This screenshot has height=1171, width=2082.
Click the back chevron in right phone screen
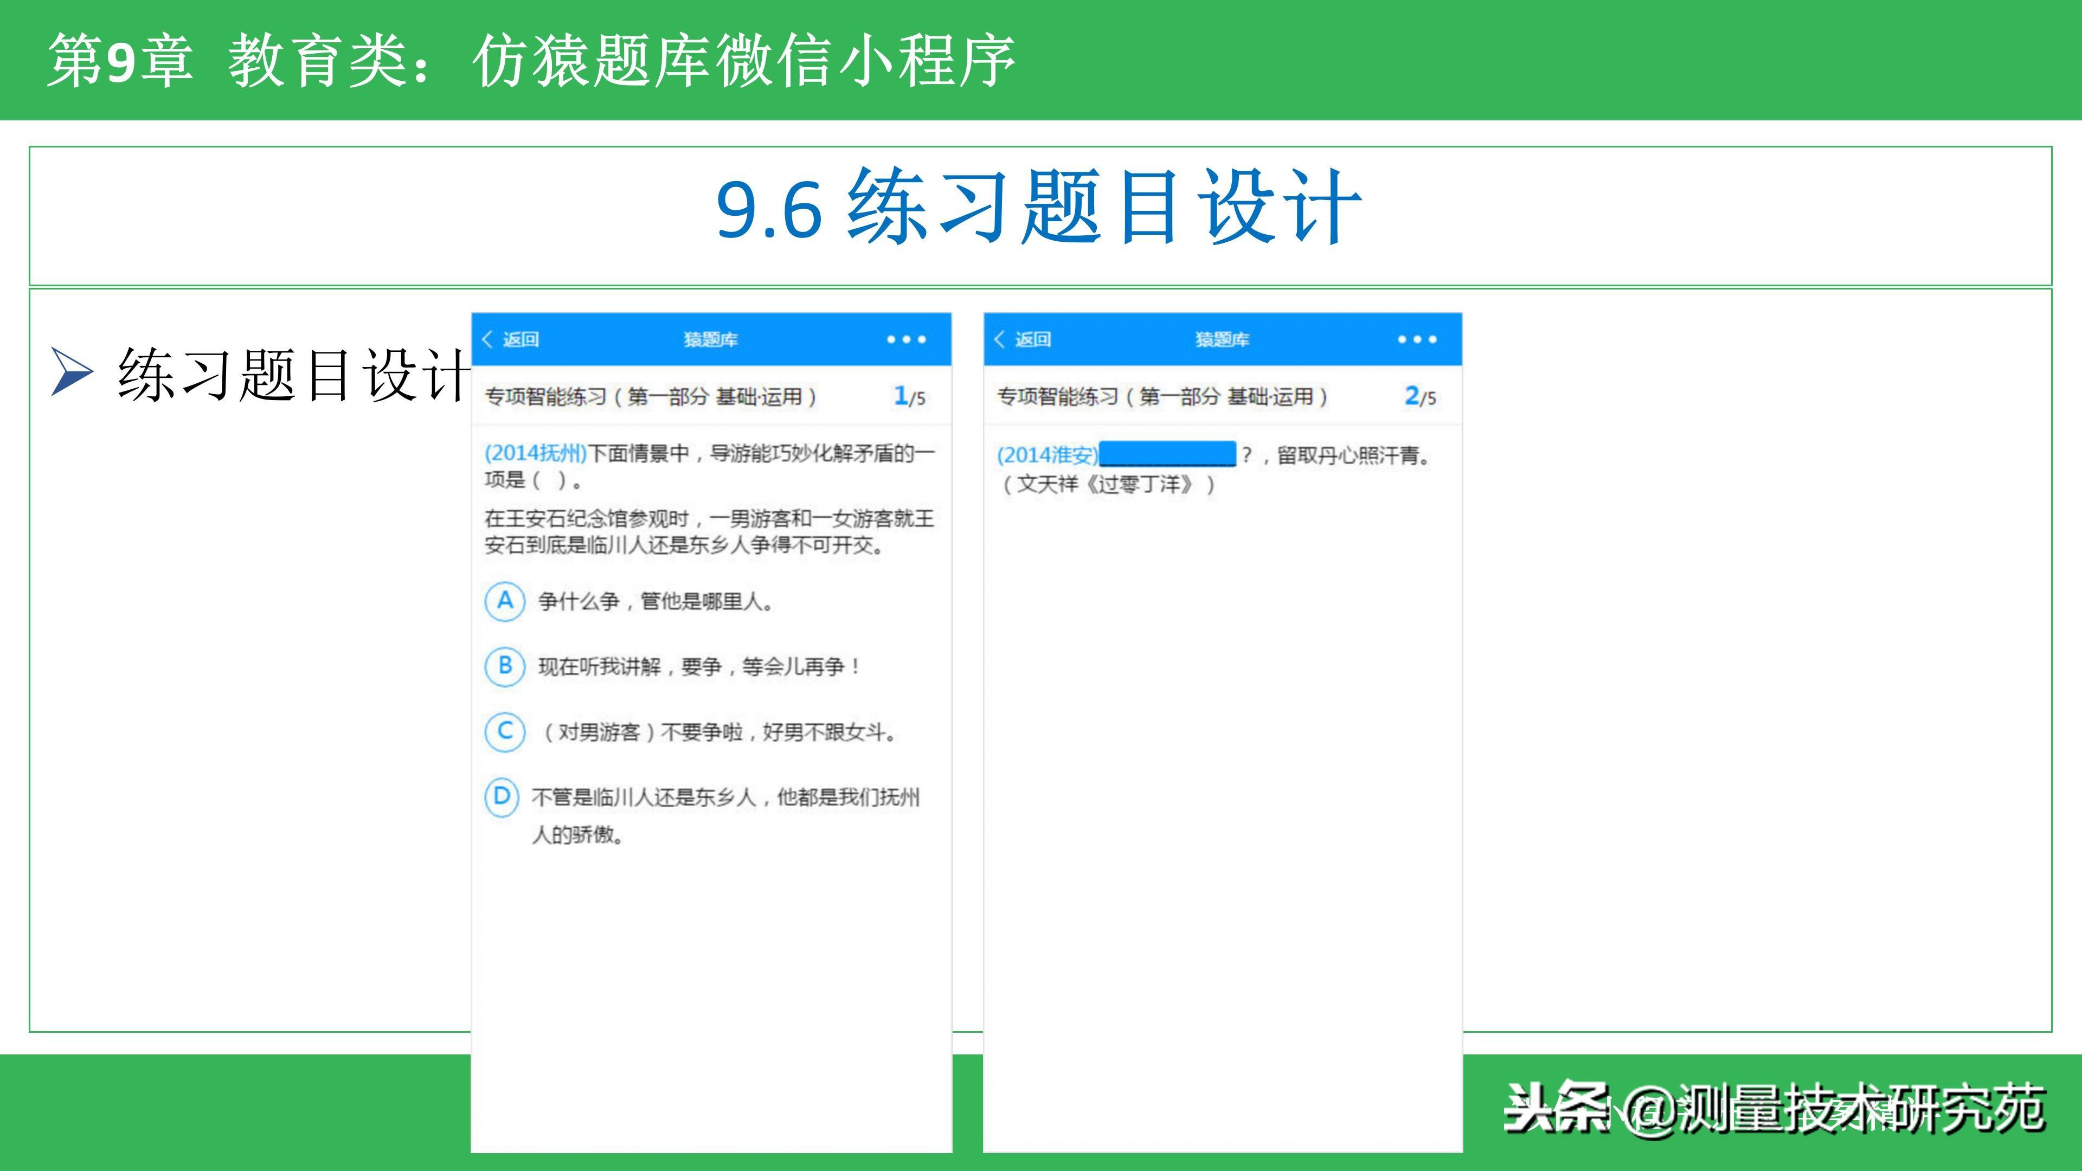[x=1000, y=339]
